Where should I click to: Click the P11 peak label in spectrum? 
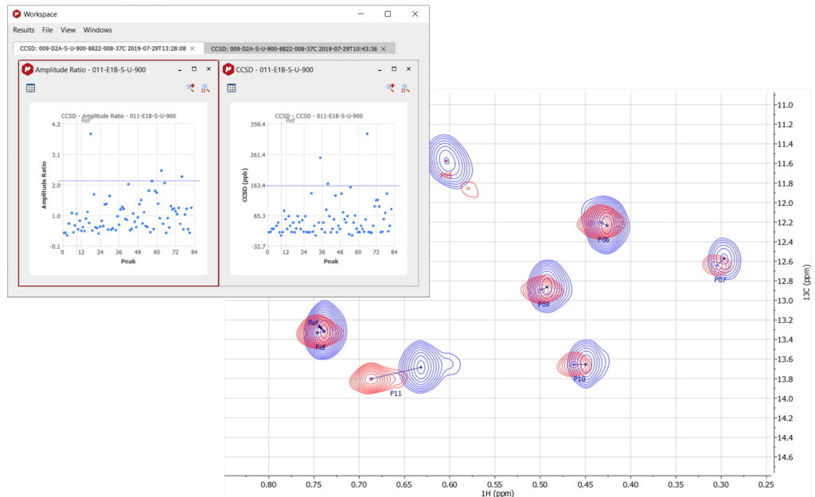(x=396, y=394)
